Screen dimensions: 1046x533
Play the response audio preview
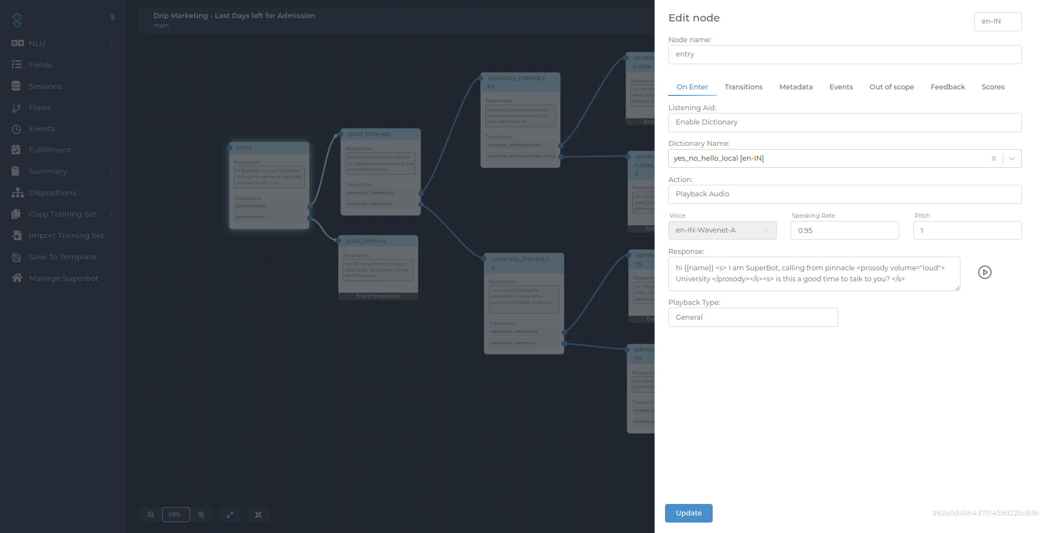click(x=985, y=273)
